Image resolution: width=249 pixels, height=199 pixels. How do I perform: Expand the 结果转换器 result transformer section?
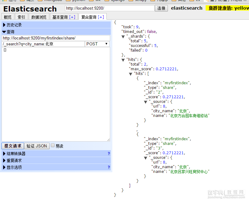[x=56, y=154]
